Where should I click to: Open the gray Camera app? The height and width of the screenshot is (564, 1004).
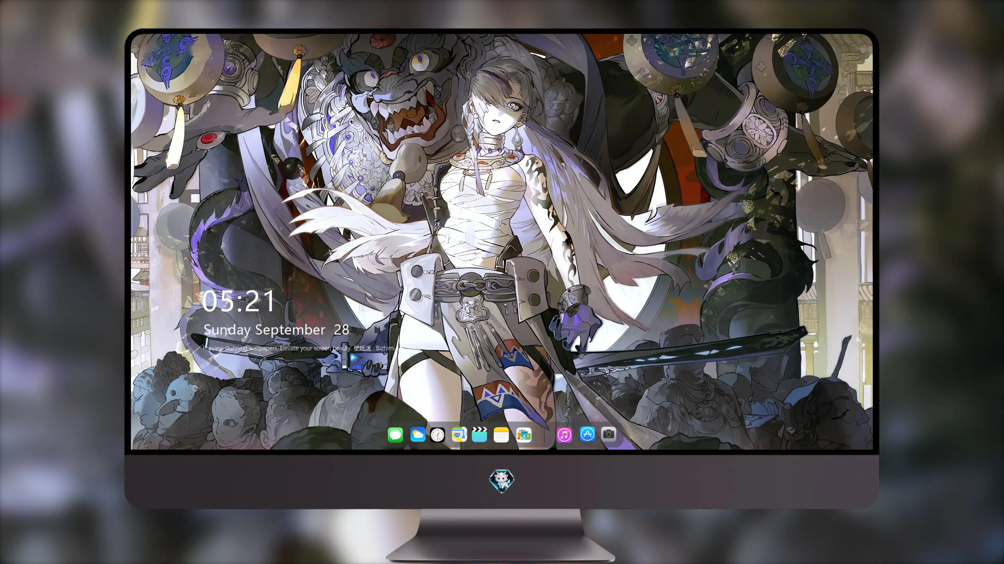tap(608, 434)
